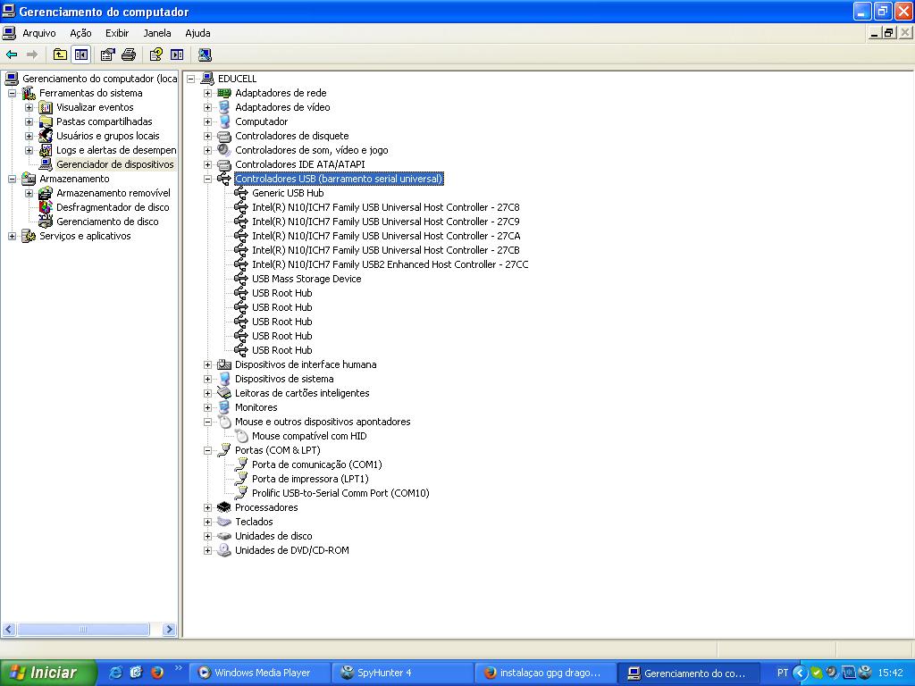Collapse the Armazenamento node

pyautogui.click(x=13, y=179)
